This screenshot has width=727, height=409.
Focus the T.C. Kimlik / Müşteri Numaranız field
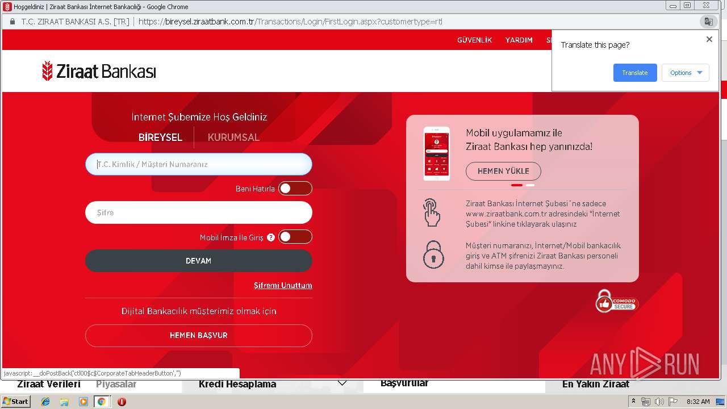(x=199, y=164)
